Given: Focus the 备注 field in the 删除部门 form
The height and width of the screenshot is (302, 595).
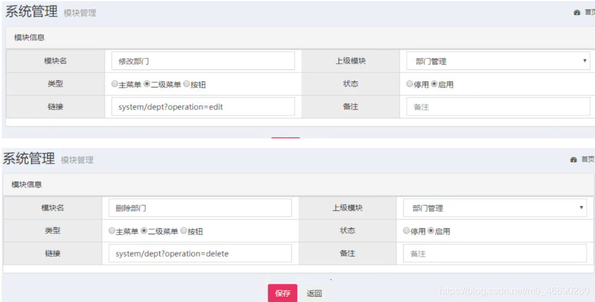Looking at the screenshot, I should tap(495, 253).
